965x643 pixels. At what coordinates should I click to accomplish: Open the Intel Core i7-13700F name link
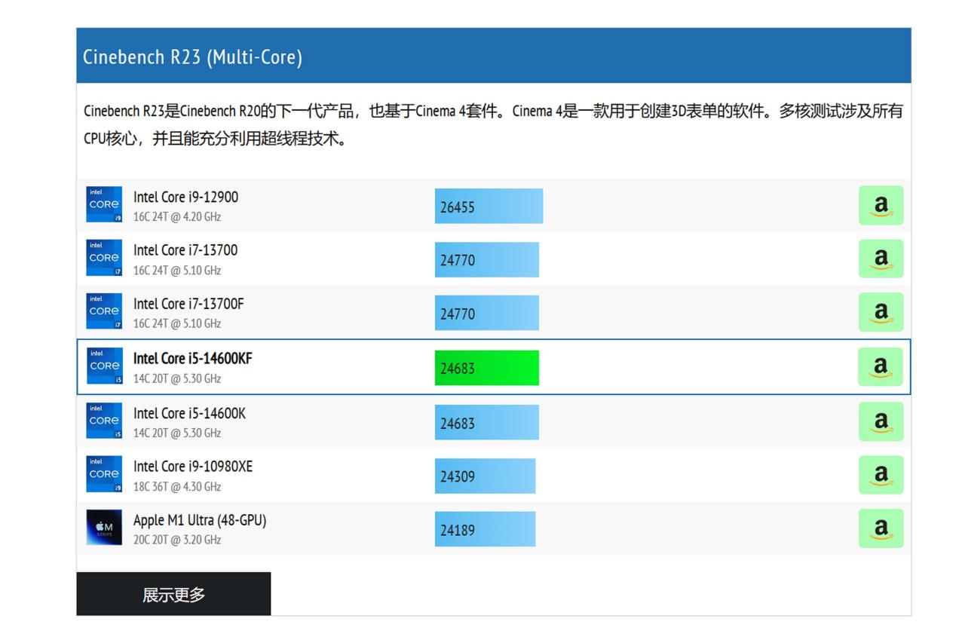tap(188, 304)
